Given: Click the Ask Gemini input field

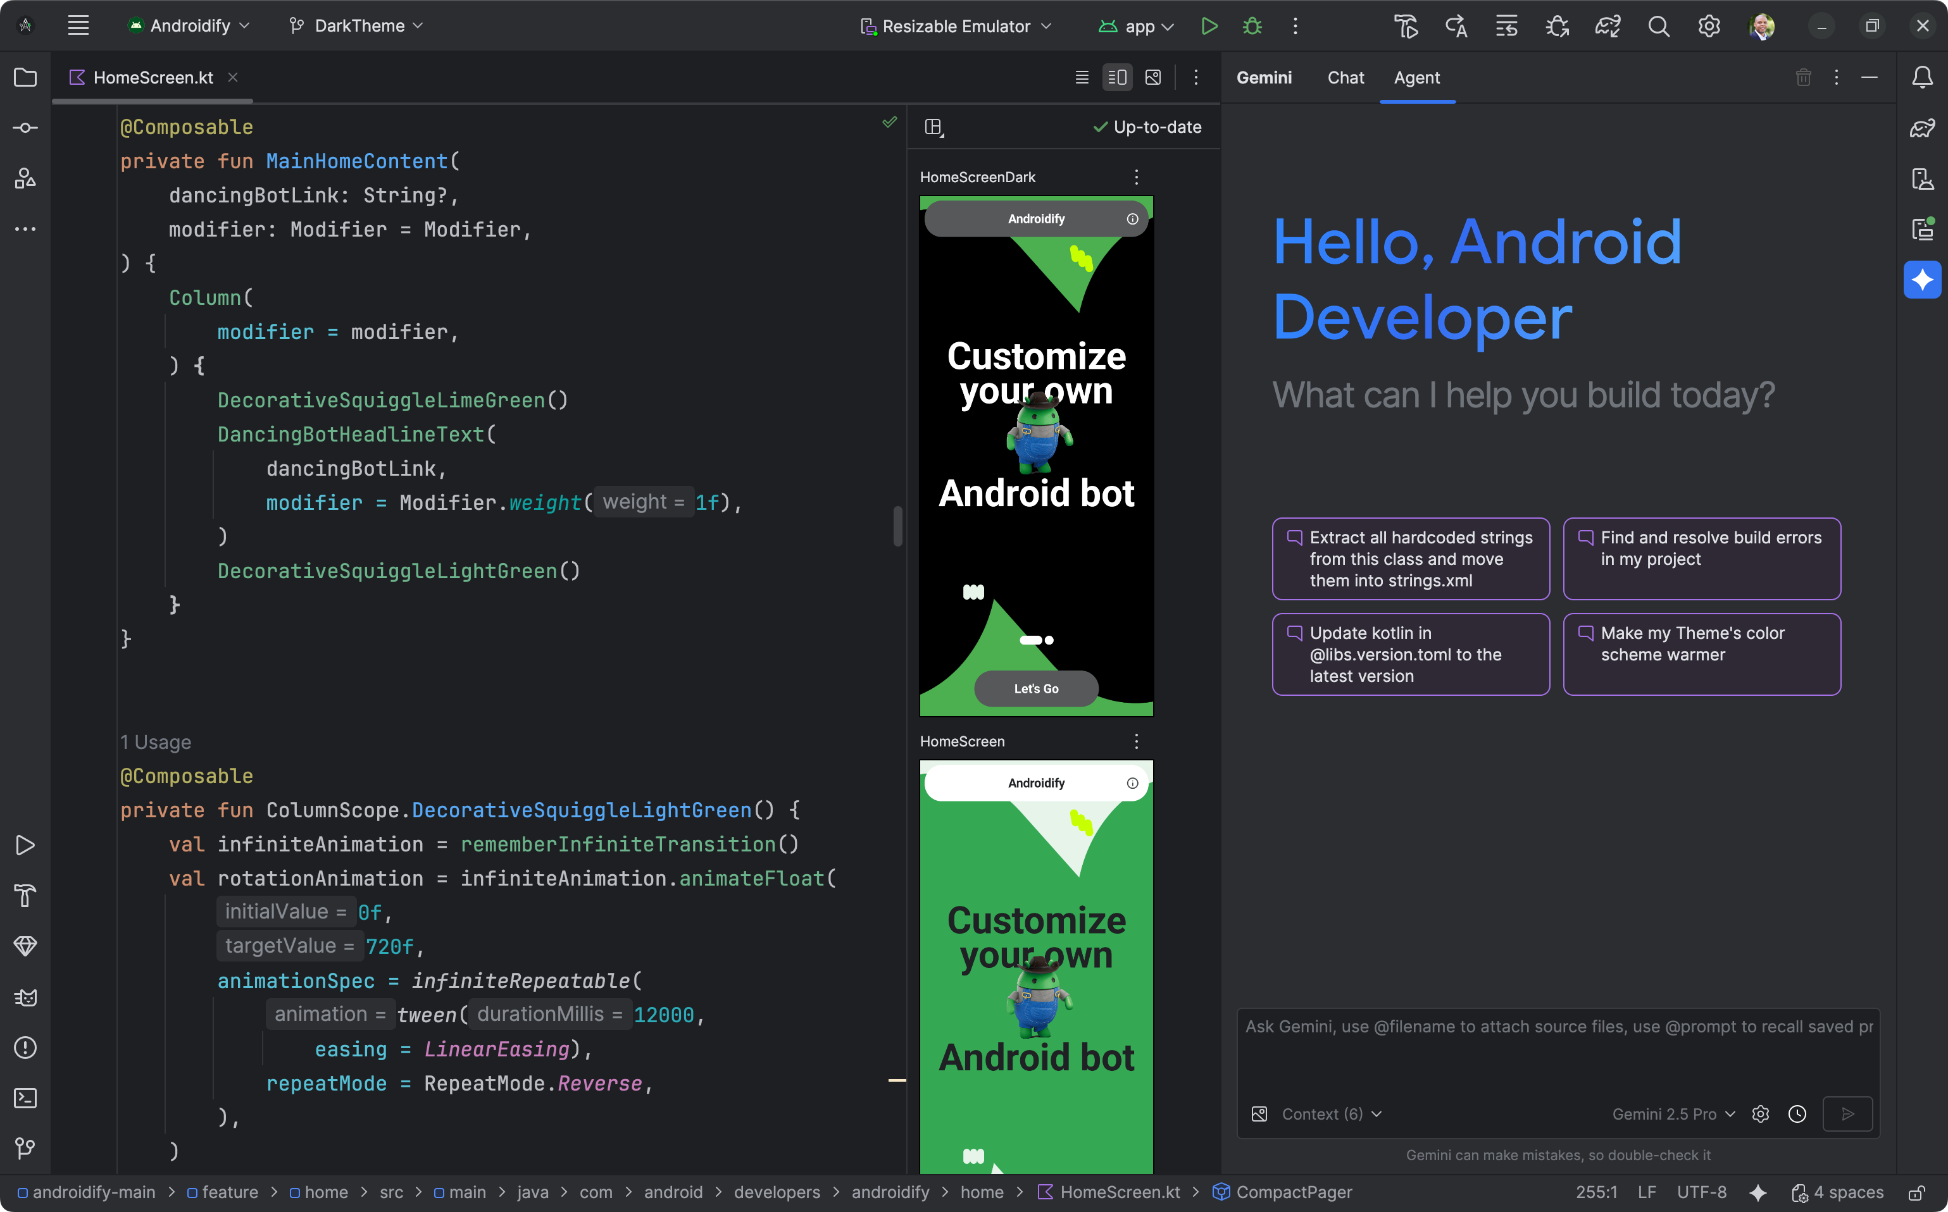Looking at the screenshot, I should point(1557,1042).
